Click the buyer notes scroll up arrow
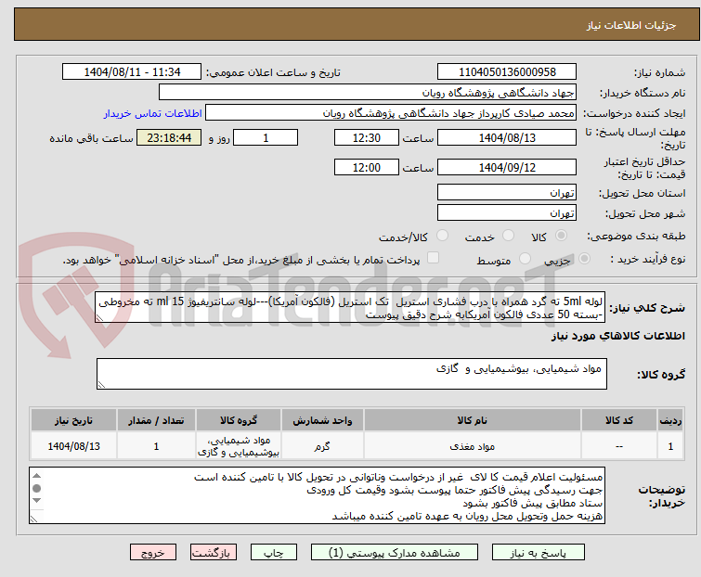Screen dimensions: 701x577 [x=37, y=475]
